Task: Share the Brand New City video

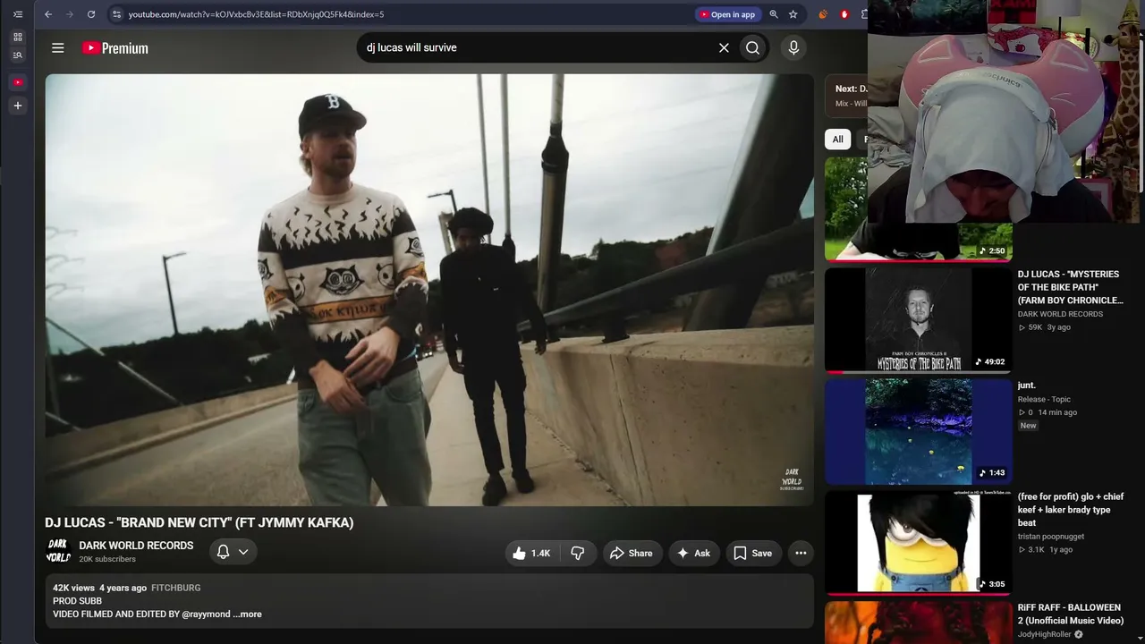Action: [632, 554]
